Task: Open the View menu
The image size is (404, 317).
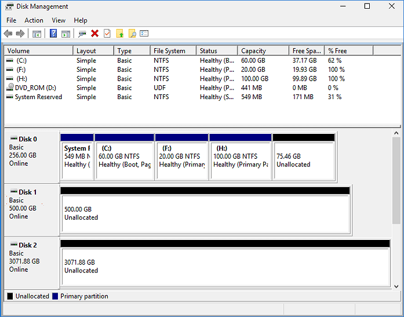Action: pyautogui.click(x=59, y=20)
